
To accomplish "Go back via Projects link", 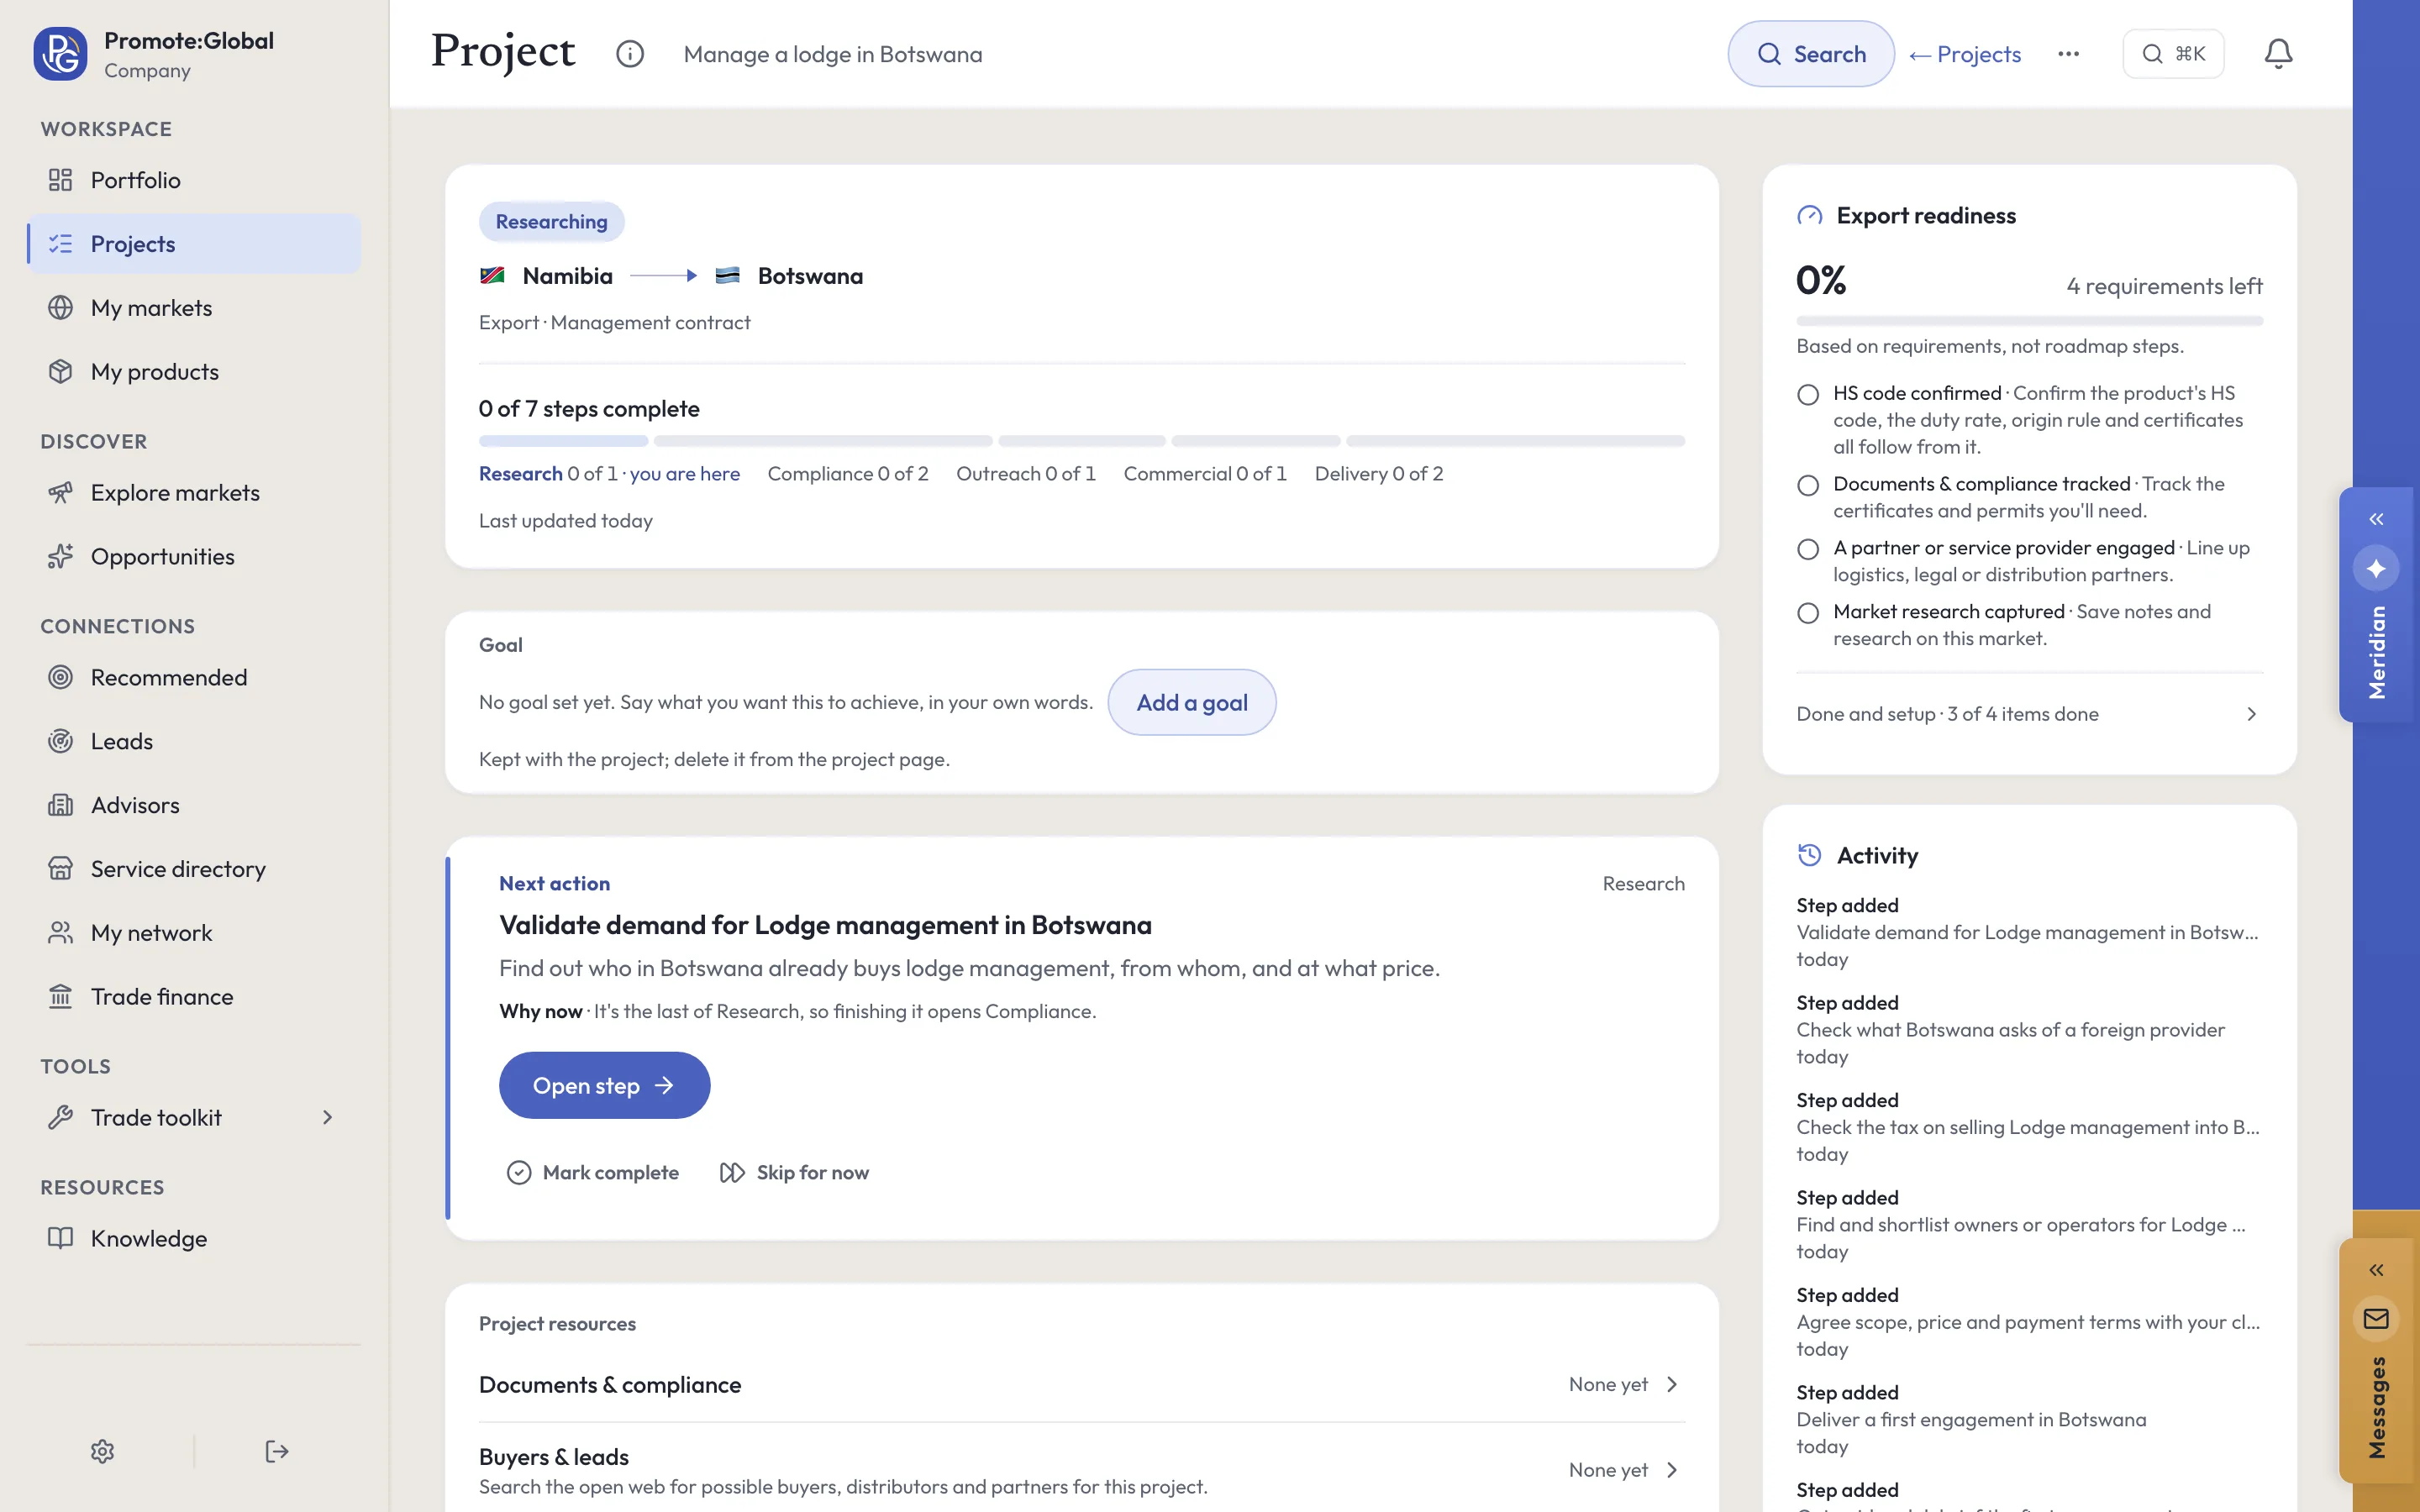I will coord(1965,54).
